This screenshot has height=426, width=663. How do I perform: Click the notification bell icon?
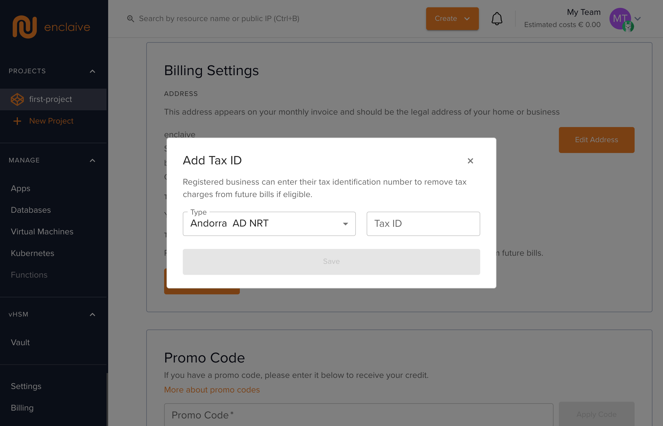point(497,19)
